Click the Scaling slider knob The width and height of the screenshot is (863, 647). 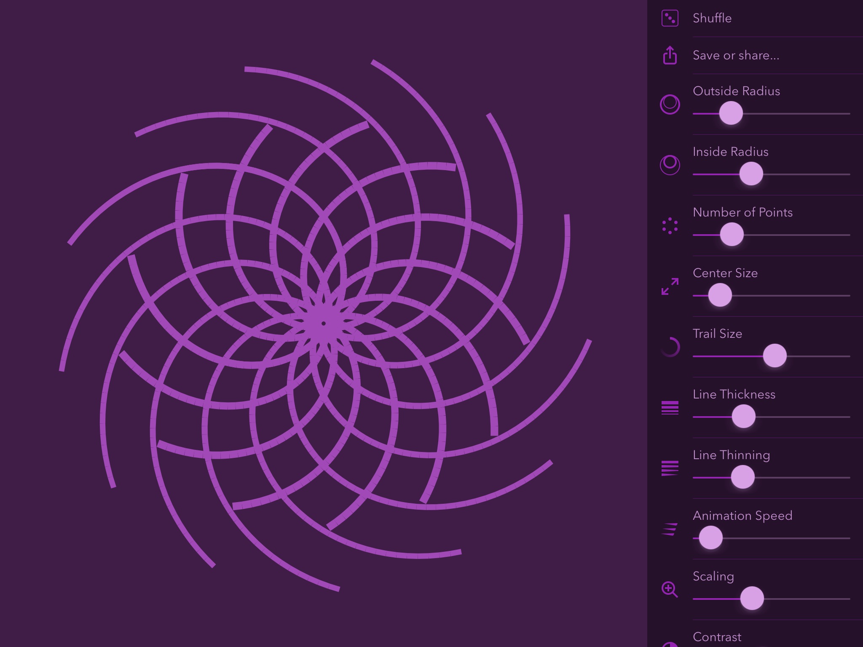point(752,598)
